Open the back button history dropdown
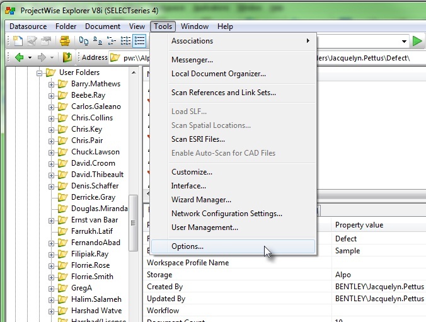 [x=30, y=57]
